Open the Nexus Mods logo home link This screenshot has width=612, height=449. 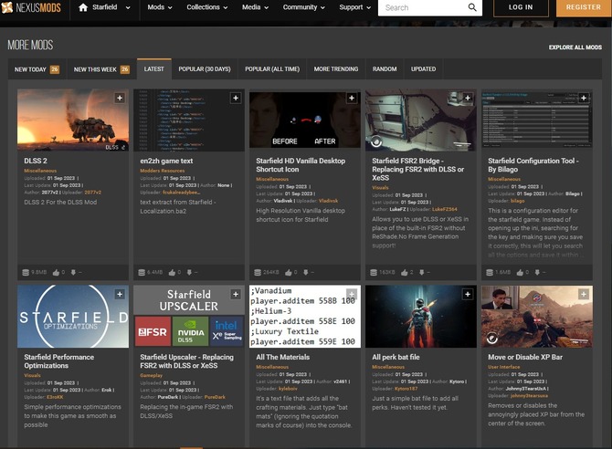[32, 7]
